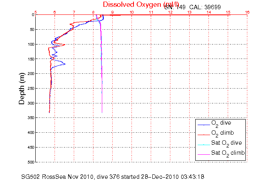Click x-axis tick label 12
This screenshot has height=182, width=273.
click(170, 12)
